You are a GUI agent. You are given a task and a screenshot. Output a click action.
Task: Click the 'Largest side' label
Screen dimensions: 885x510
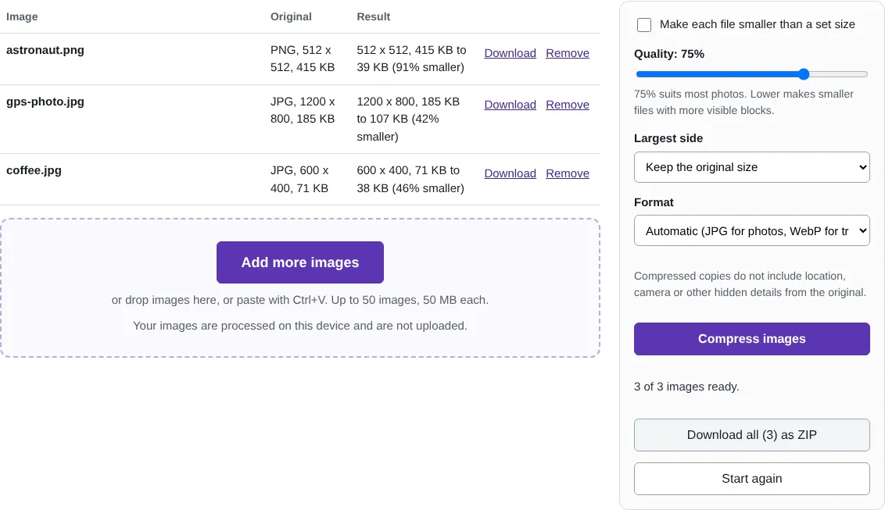click(x=668, y=139)
